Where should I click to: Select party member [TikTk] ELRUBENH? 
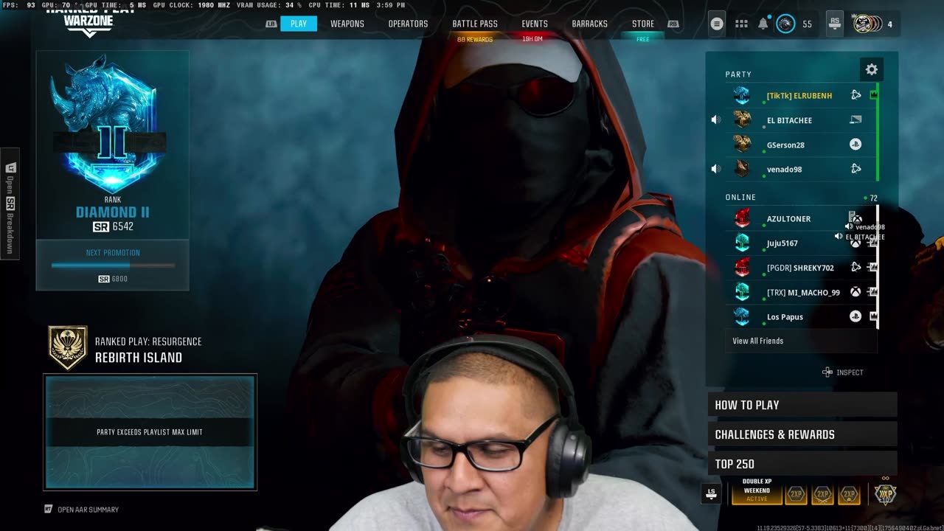(802, 95)
